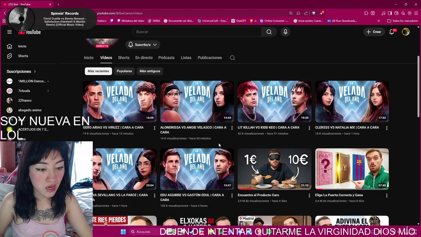Open the Leo AI sparkle icon
421x237 pixels.
(x=403, y=13)
